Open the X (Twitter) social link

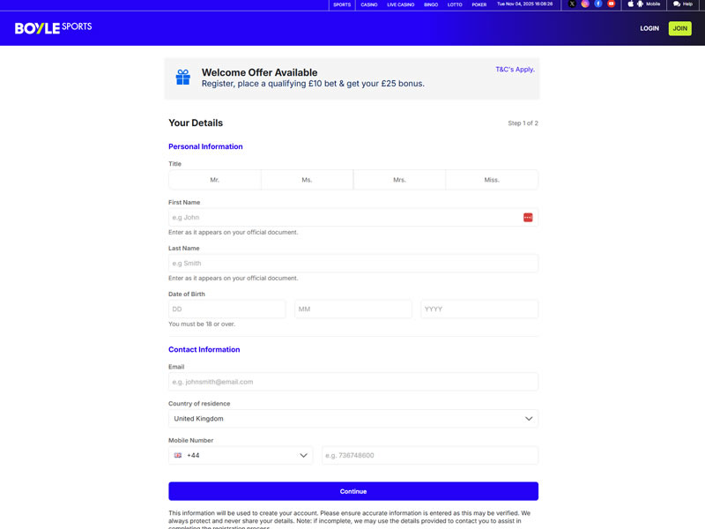(x=572, y=4)
